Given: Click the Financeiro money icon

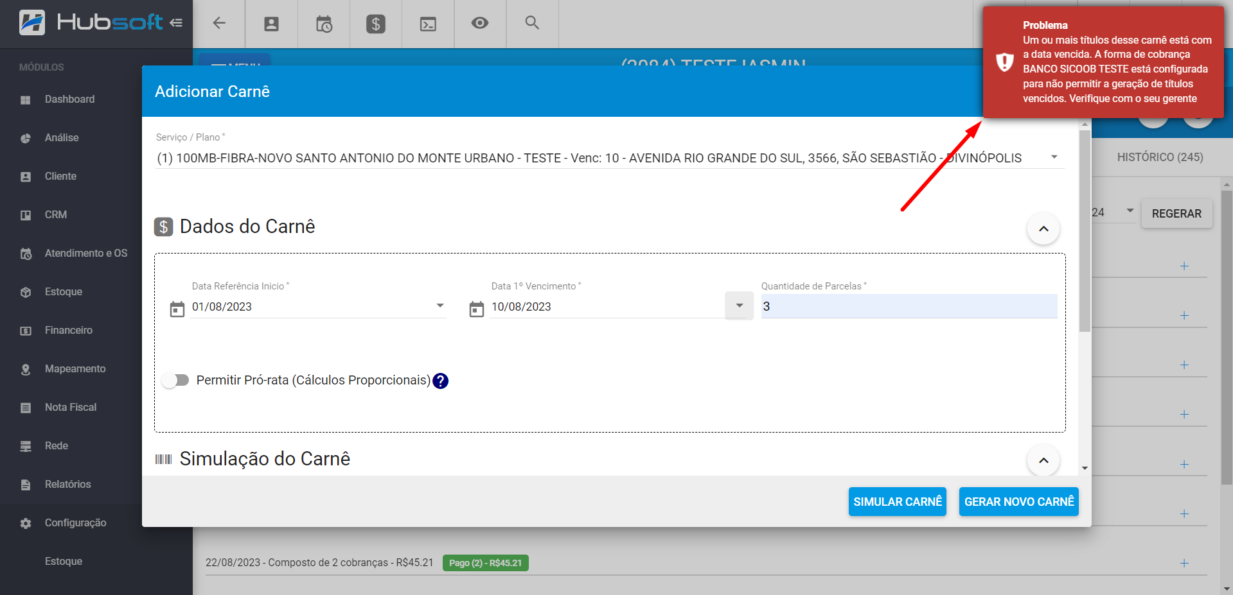Looking at the screenshot, I should [x=26, y=331].
